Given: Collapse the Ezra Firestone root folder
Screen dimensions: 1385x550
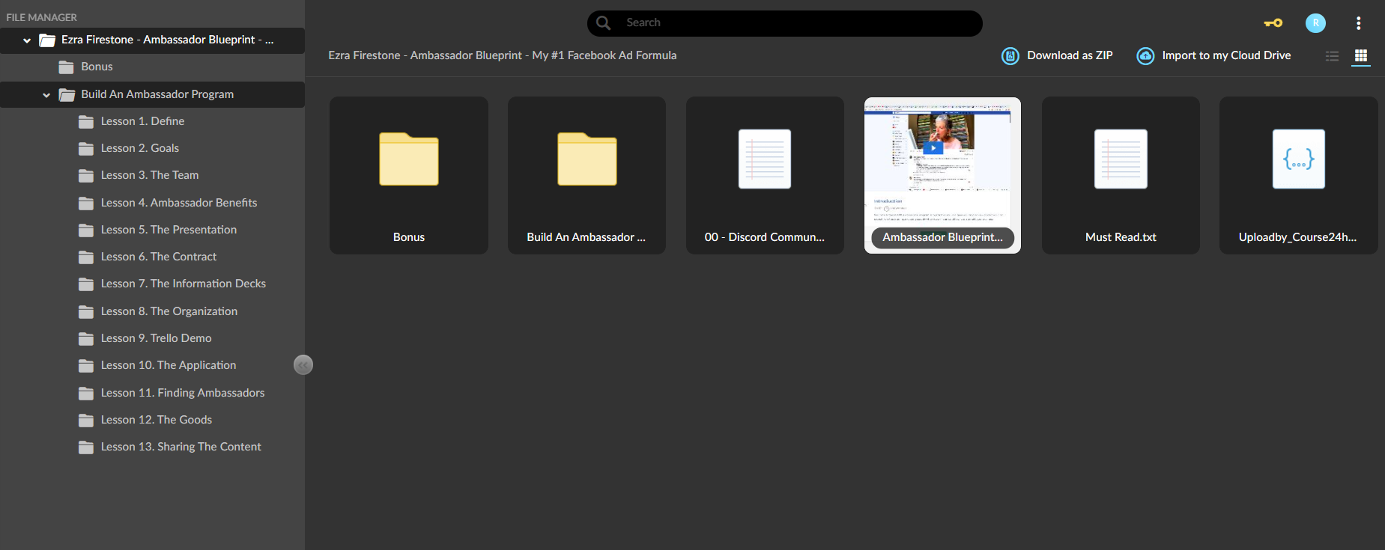Looking at the screenshot, I should pos(27,40).
